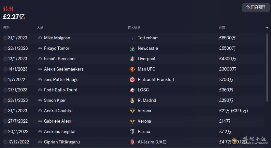Click the Newcastle club crest icon

coord(132,48)
